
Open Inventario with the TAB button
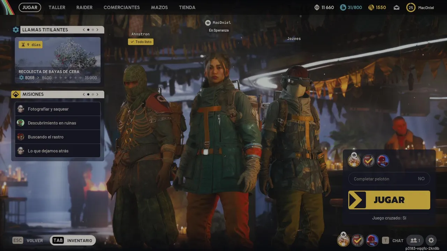point(73,241)
